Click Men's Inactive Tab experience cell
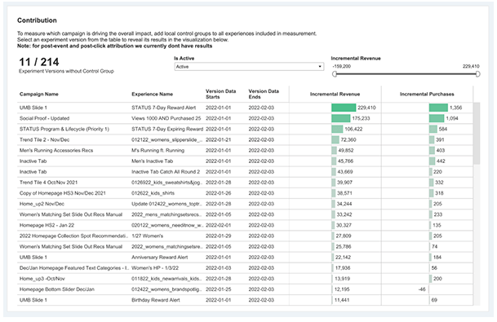497x322 pixels. coord(152,161)
